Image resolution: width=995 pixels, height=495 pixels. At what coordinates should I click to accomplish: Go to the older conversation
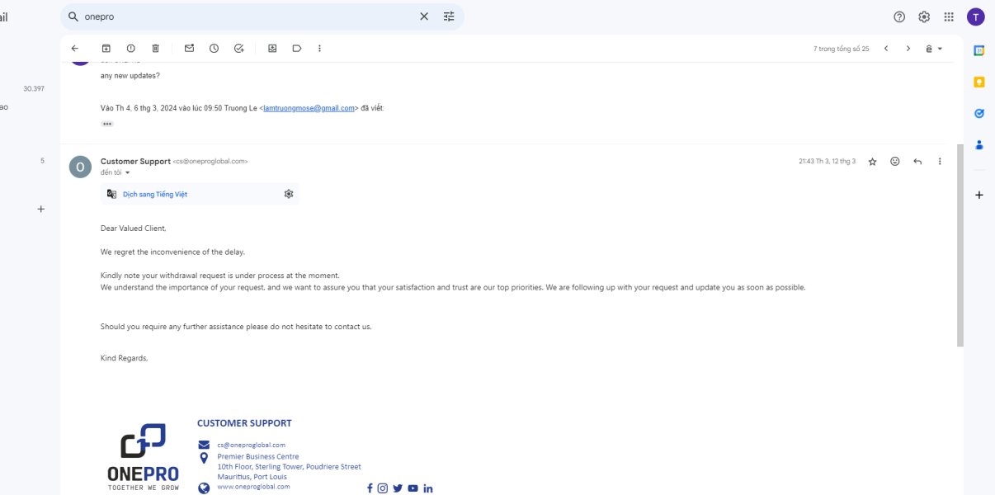tap(908, 49)
